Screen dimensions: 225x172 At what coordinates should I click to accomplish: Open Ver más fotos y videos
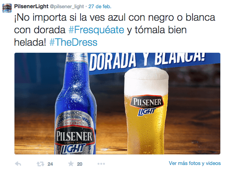[x=195, y=163]
